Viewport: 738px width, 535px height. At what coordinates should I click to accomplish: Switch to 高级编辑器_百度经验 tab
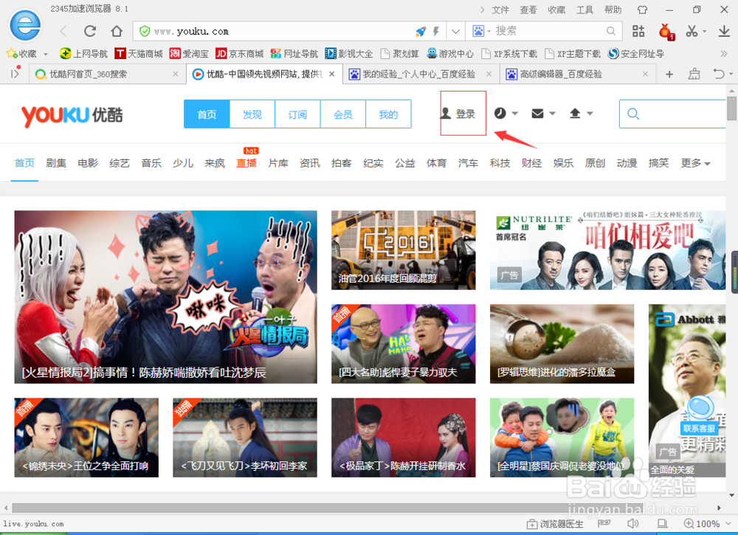(578, 74)
